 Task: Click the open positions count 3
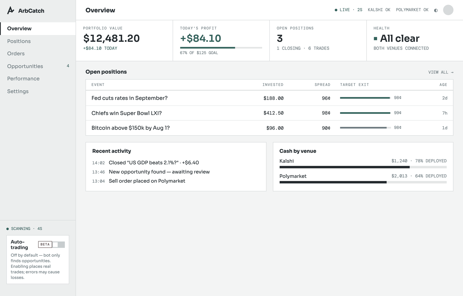280,39
